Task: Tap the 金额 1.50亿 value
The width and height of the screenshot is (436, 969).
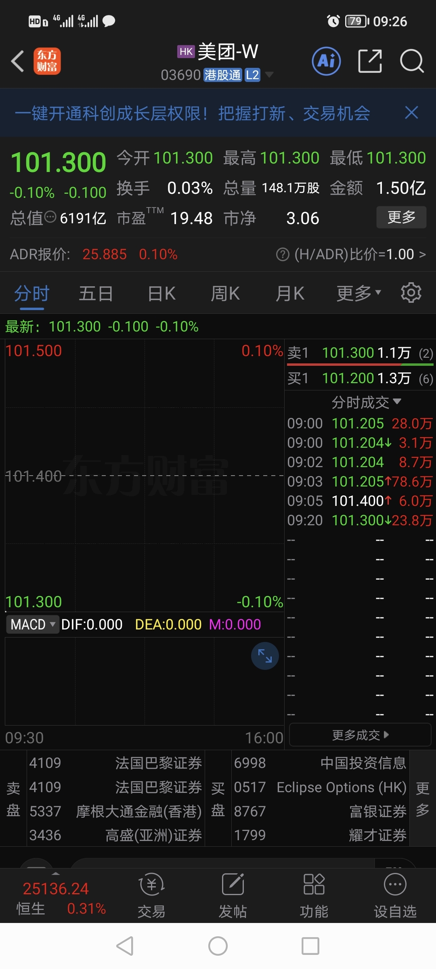Action: click(401, 188)
